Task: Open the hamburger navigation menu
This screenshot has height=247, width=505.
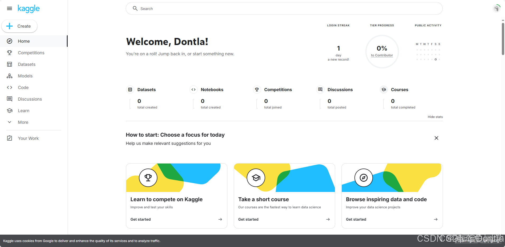Action: (x=10, y=8)
